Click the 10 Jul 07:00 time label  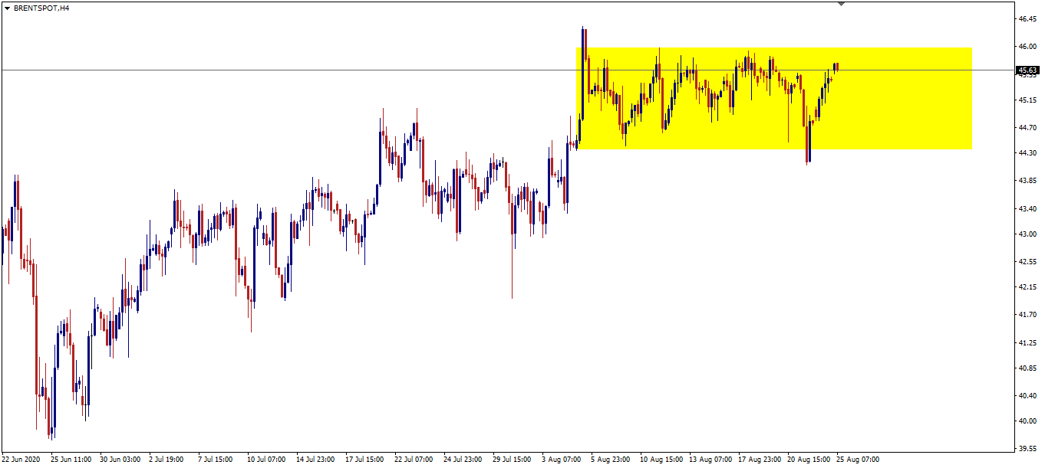(266, 460)
